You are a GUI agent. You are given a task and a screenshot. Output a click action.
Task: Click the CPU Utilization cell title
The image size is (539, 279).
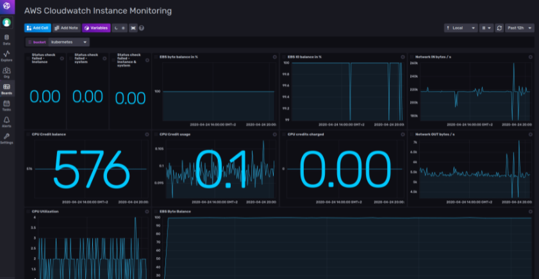45,212
